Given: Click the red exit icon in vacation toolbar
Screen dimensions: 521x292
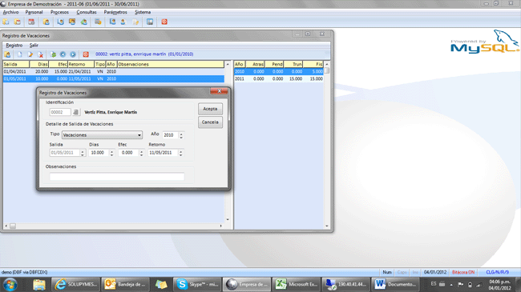Looking at the screenshot, I should pos(86,54).
